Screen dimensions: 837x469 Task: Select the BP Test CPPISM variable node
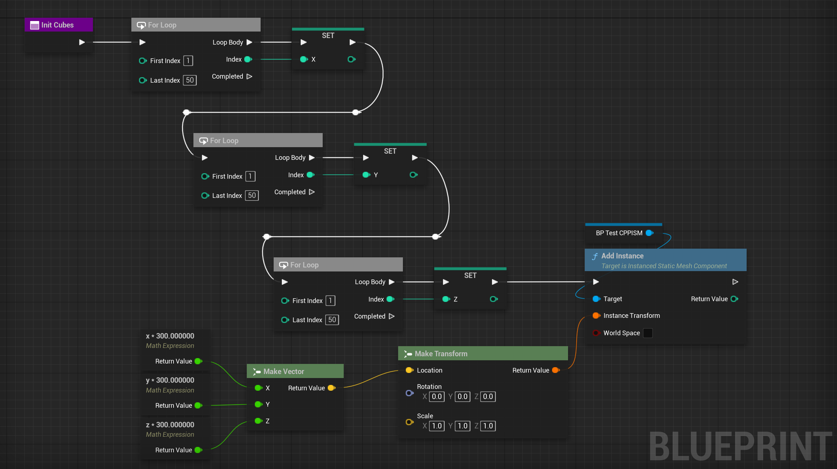pyautogui.click(x=619, y=233)
